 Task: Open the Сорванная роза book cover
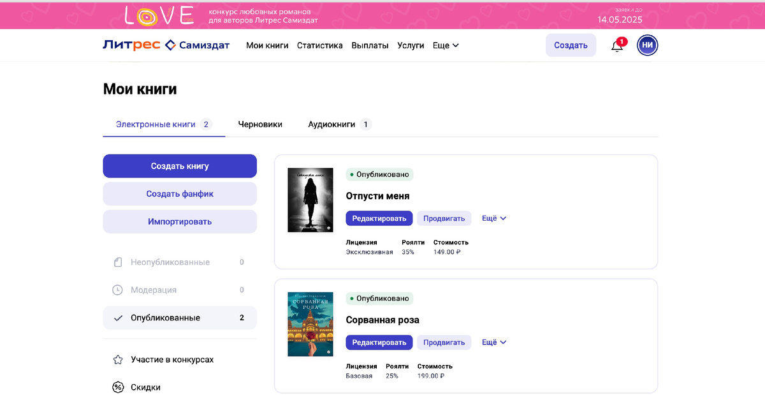pos(310,324)
